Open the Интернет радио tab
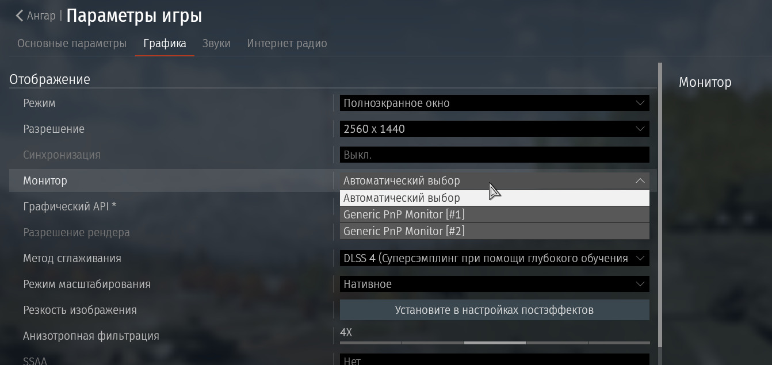Viewport: 772px width, 365px height. tap(287, 44)
